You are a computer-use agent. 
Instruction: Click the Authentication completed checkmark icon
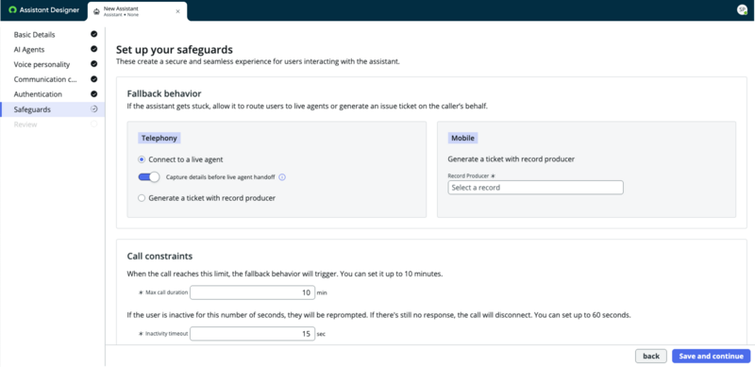(93, 94)
